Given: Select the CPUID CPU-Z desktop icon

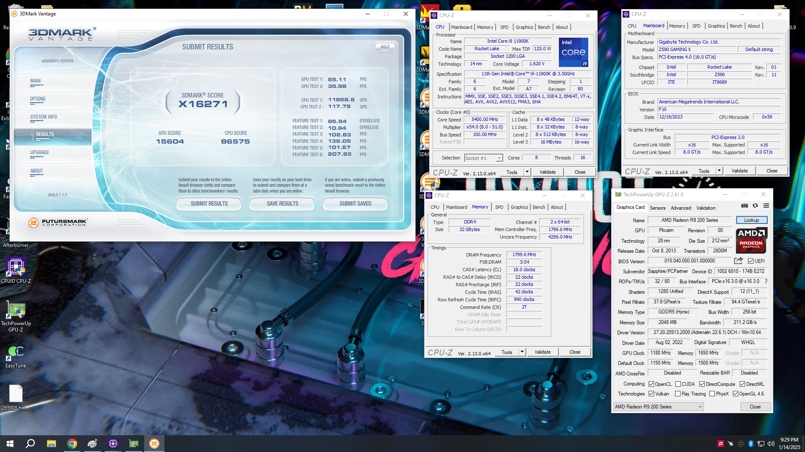Looking at the screenshot, I should click(16, 270).
